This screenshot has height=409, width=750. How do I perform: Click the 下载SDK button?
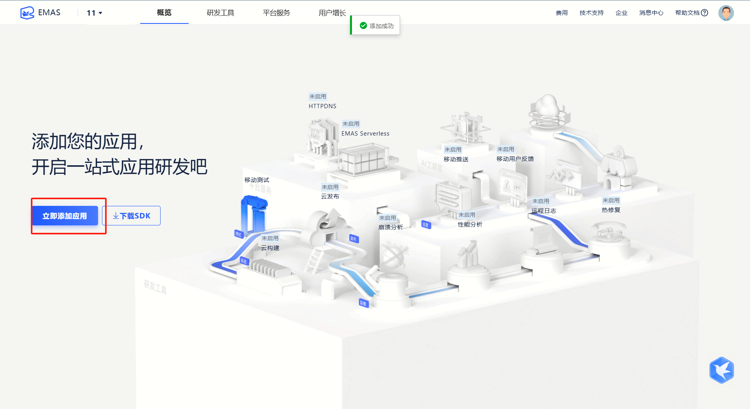[x=131, y=216]
